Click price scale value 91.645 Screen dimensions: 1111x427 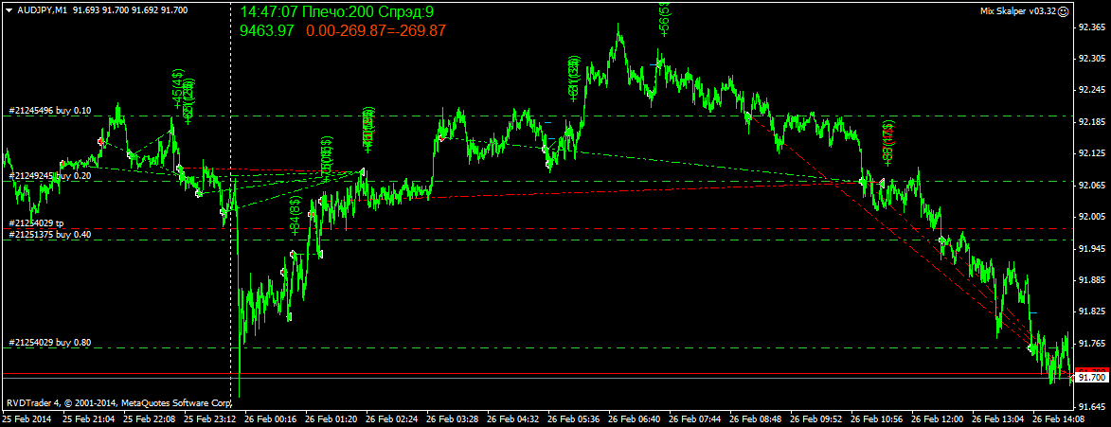(x=1091, y=407)
